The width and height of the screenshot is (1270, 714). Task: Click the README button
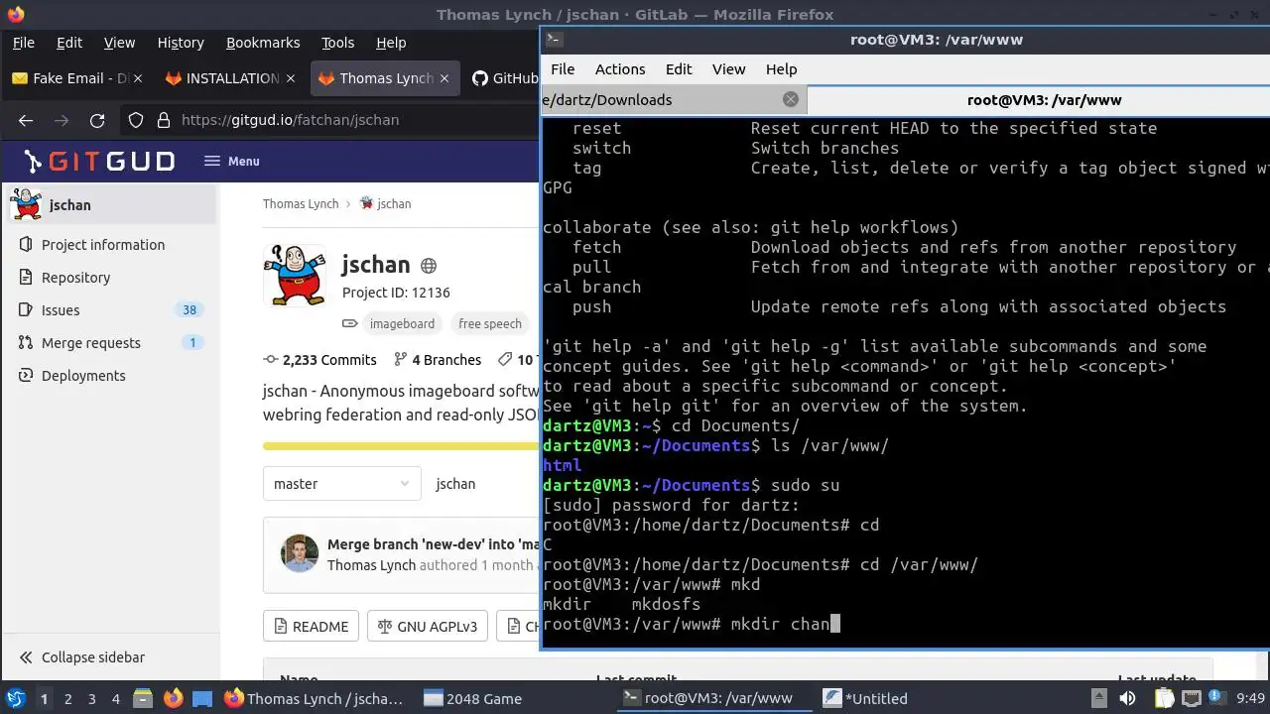[x=311, y=627]
